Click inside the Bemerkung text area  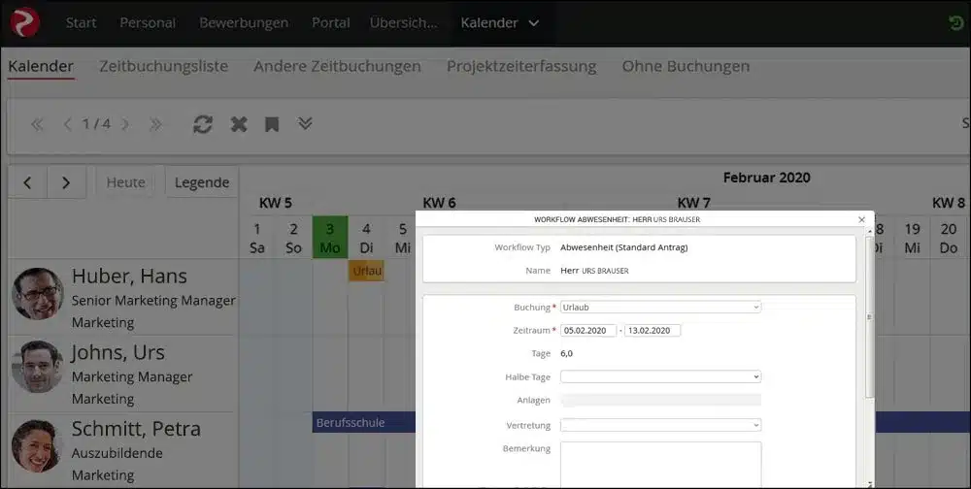click(660, 464)
